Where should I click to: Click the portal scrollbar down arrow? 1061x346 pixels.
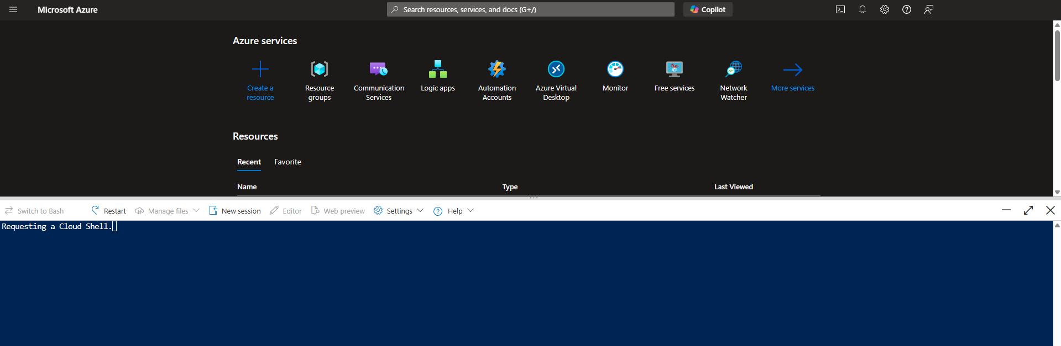click(1057, 193)
